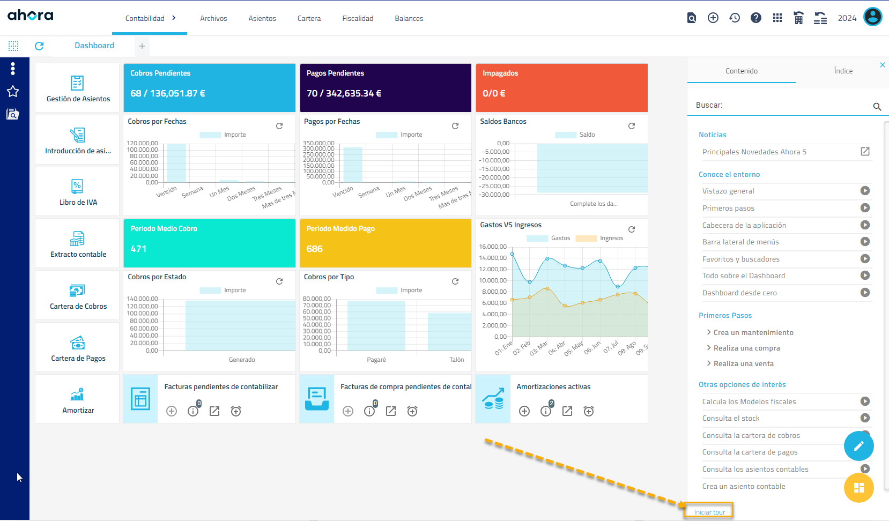Toggle Gastos legend color swatch
Image resolution: width=889 pixels, height=521 pixels.
[537, 239]
